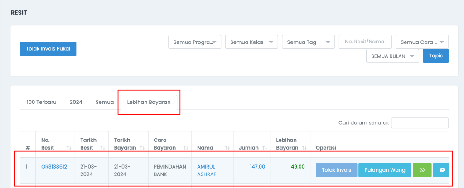This screenshot has height=188, width=464.
Task: Sort by Cara Bayaran column arrows
Action: 185,148
